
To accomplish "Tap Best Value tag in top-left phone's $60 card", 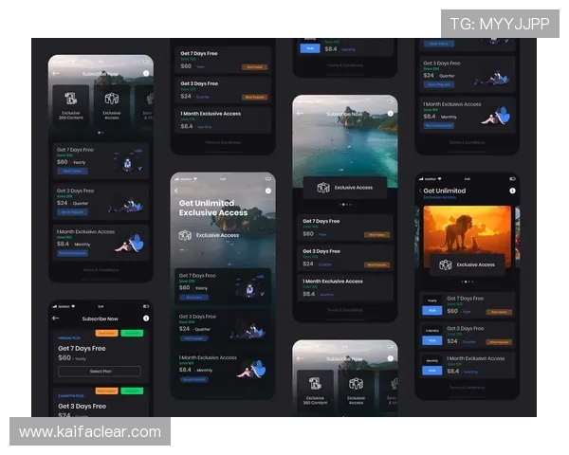I will point(73,171).
